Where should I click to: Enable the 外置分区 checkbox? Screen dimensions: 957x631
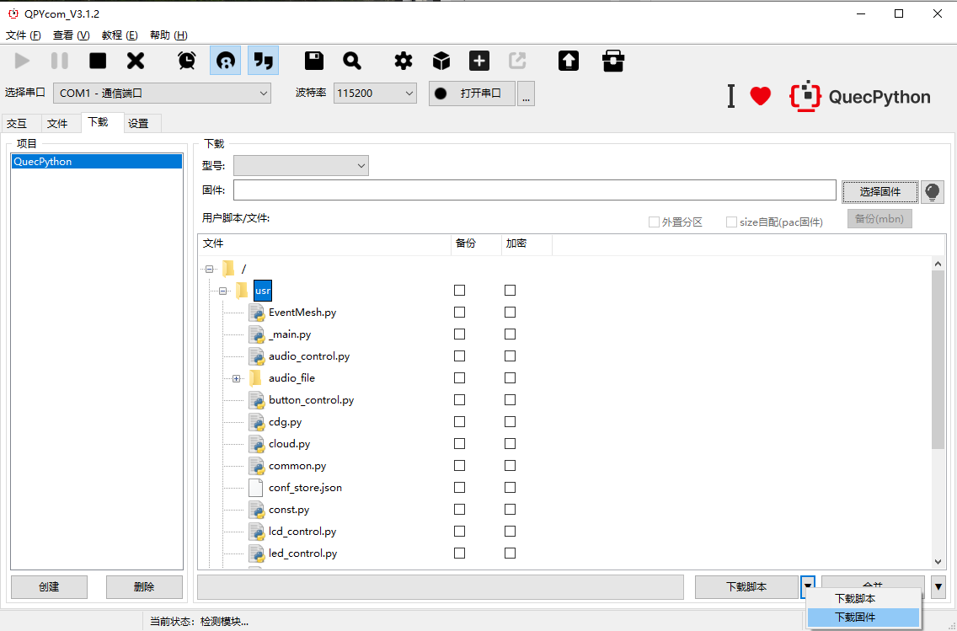pos(654,222)
